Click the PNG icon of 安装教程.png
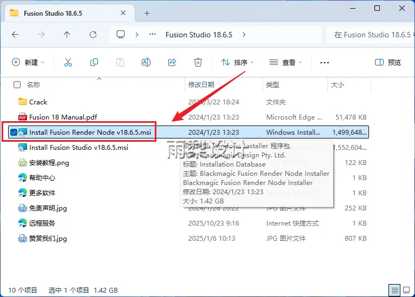This screenshot has height=297, width=415. click(23, 162)
